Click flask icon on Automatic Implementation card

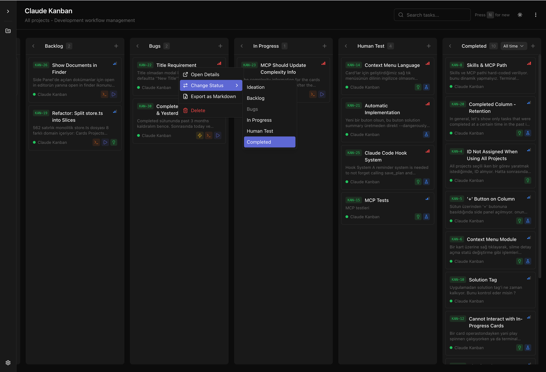(x=426, y=135)
